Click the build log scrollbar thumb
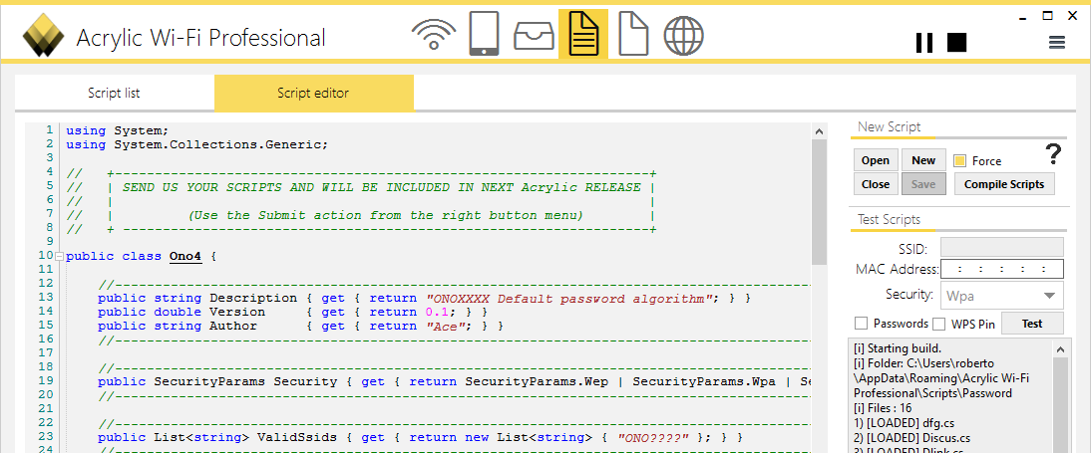The width and height of the screenshot is (1091, 453). (1060, 405)
